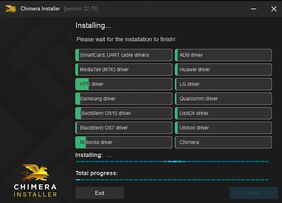Select the BlackBerry OS7 driver item
This screenshot has height=203, width=282.
[x=124, y=128]
